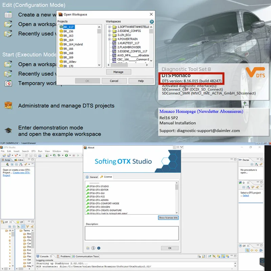Image resolution: width=271 pixels, height=271 pixels.
Task: Click Enter demonstration mode icon
Action: tap(8, 130)
